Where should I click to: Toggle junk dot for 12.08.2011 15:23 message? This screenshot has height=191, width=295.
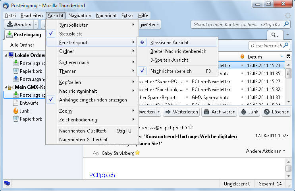point(242,65)
